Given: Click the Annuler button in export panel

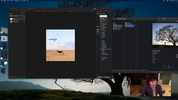Looking at the screenshot, I should click(x=100, y=77).
